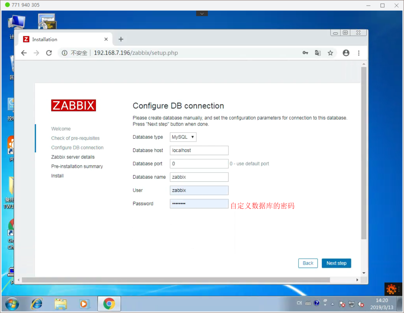The image size is (404, 313).
Task: Bookmark this page with the star
Action: click(x=330, y=53)
